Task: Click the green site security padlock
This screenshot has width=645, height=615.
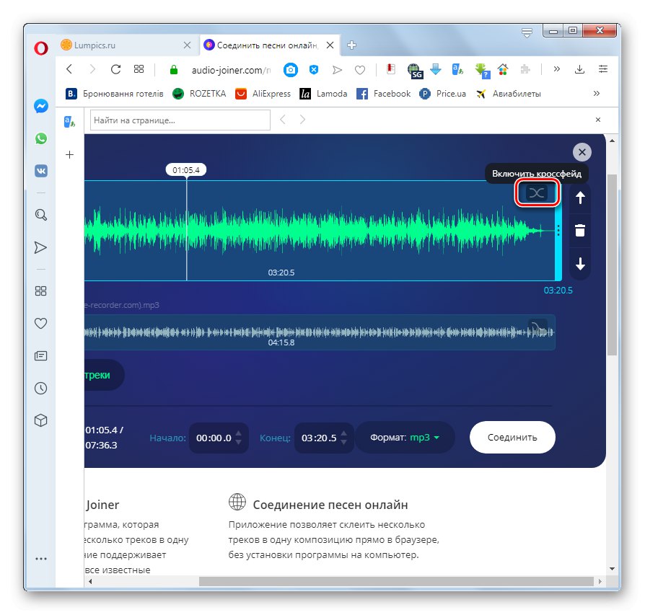Action: pos(174,70)
